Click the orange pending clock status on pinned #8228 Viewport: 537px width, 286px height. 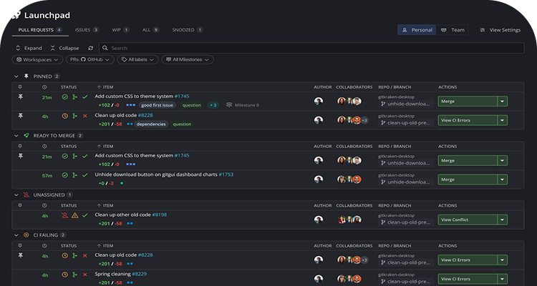[65, 115]
